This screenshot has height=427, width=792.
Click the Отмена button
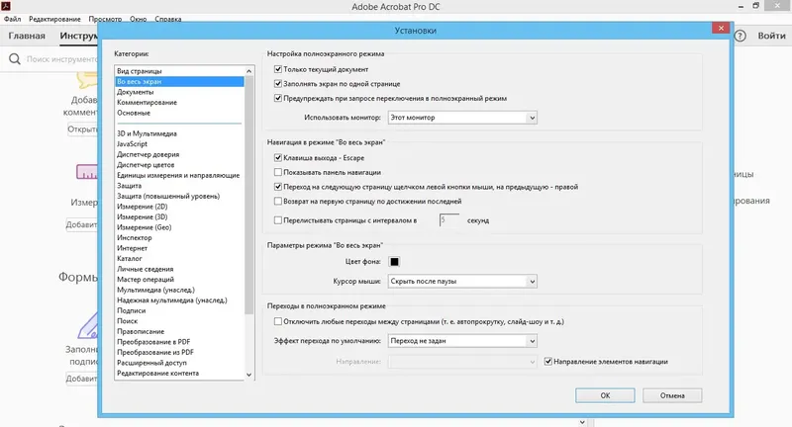coord(672,395)
